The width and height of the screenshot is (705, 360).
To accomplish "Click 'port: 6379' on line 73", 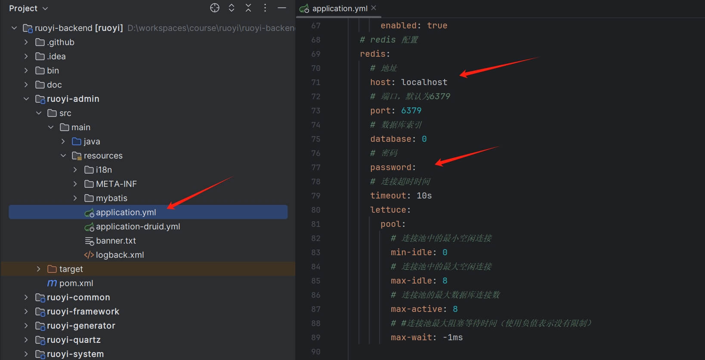I will pos(396,110).
